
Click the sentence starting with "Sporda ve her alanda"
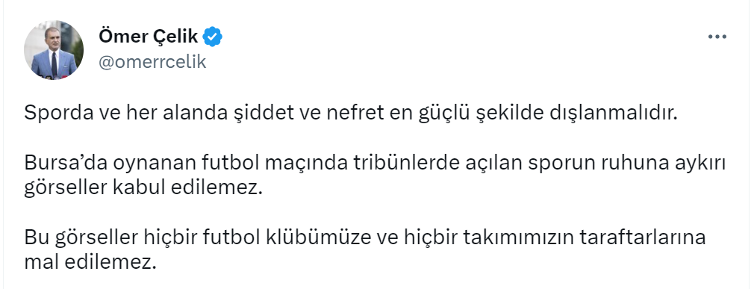pyautogui.click(x=351, y=114)
